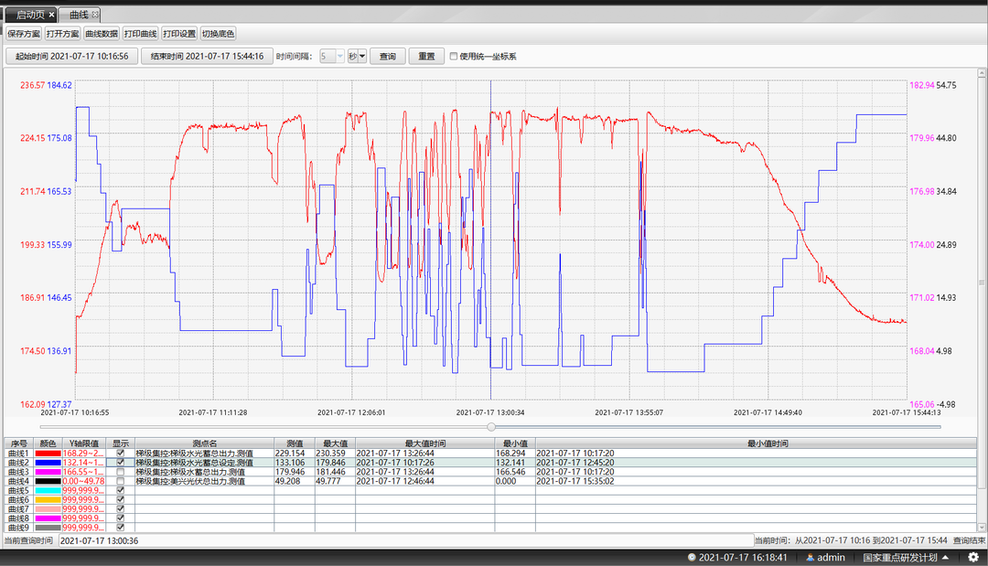The image size is (988, 566).
Task: Click 测点名 cell 梯级集控:美兴光伏总出力.测值
Action: [204, 481]
